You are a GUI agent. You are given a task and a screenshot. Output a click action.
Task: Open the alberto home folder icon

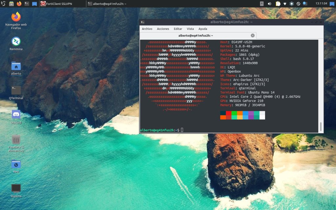[16, 66]
